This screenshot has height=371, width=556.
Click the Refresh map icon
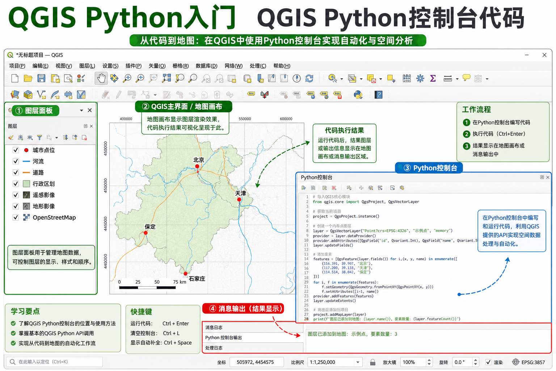point(309,78)
